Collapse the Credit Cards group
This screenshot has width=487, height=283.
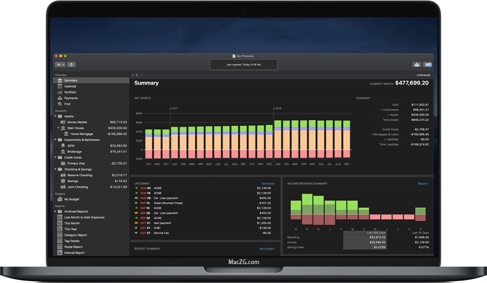point(55,157)
